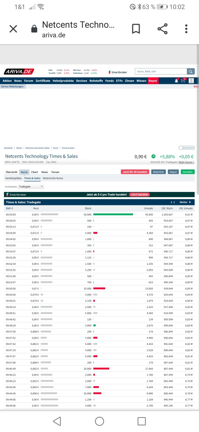Select the Umsatz value 17.640
The width and height of the screenshot is (199, 432).
(x=149, y=368)
